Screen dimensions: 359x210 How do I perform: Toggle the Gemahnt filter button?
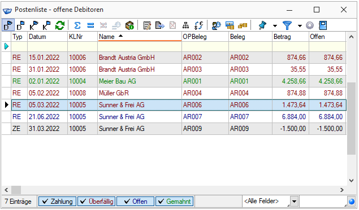(x=175, y=202)
